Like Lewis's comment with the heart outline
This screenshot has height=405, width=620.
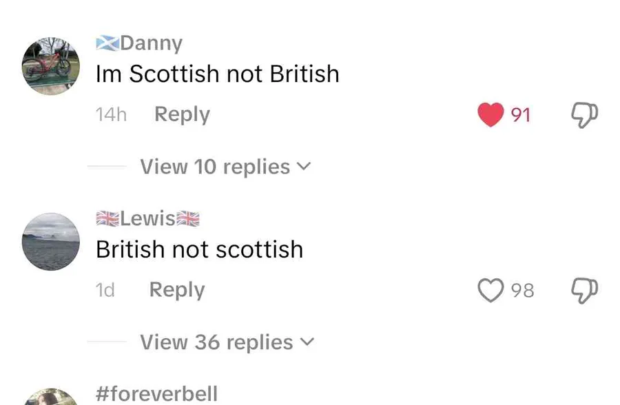click(490, 290)
